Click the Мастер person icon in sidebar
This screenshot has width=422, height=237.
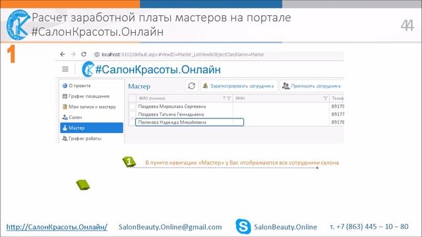click(x=65, y=128)
